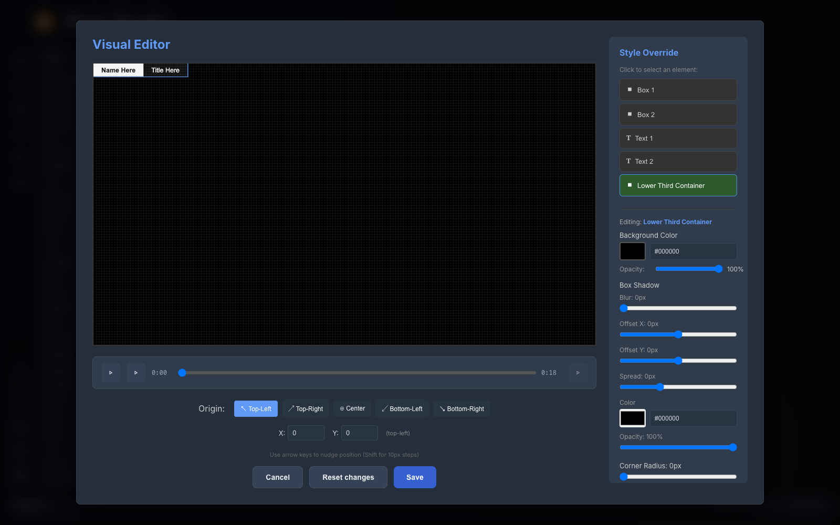
Task: Select the Box 2 element
Action: tap(678, 114)
